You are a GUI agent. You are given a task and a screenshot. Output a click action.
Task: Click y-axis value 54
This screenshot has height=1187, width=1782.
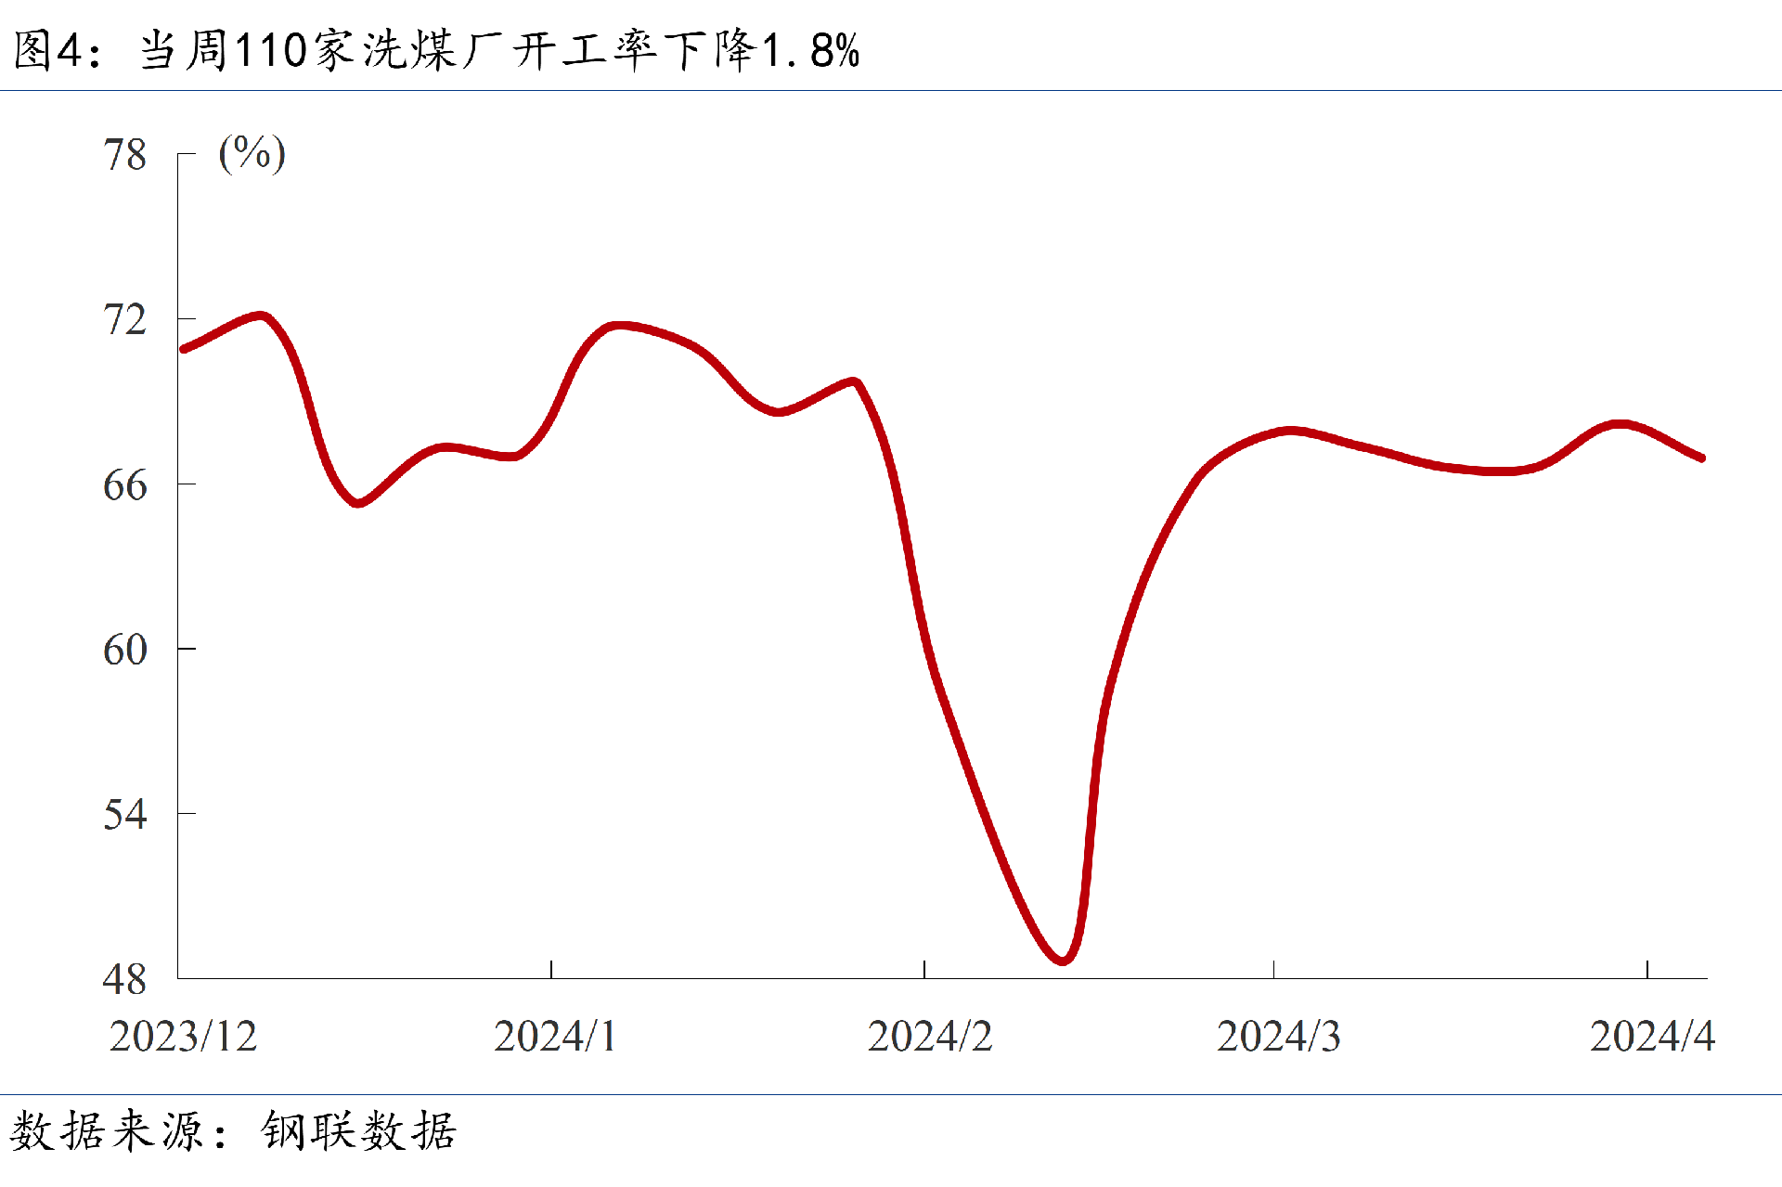[x=125, y=815]
